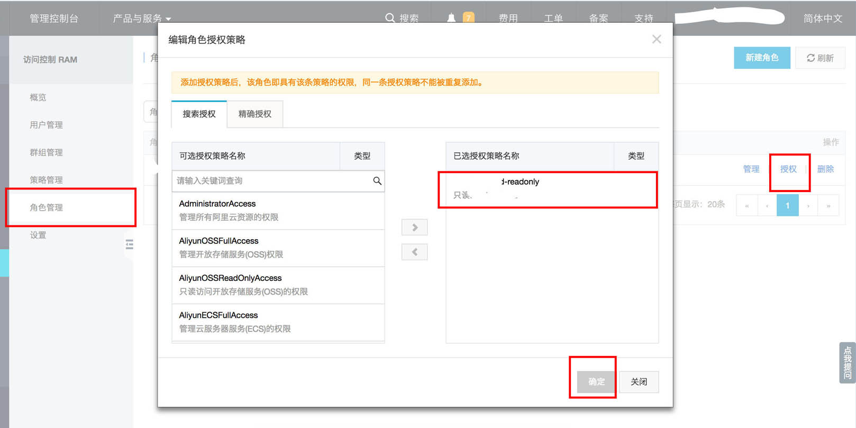Open the 简体中文 language selector
This screenshot has width=856, height=428.
[823, 19]
